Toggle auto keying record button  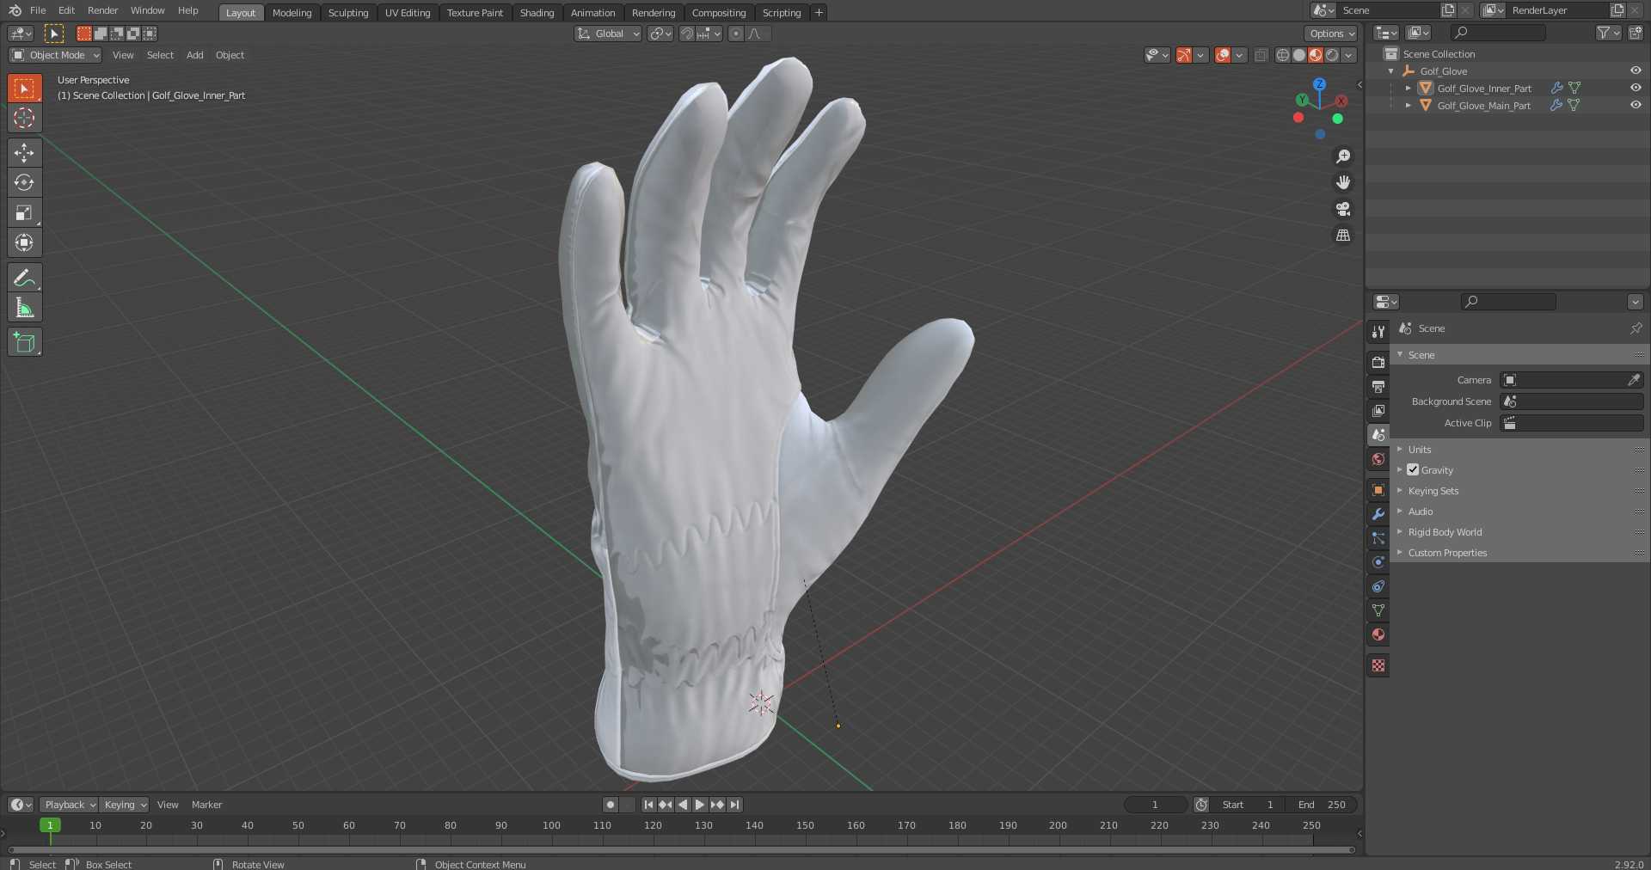(611, 805)
